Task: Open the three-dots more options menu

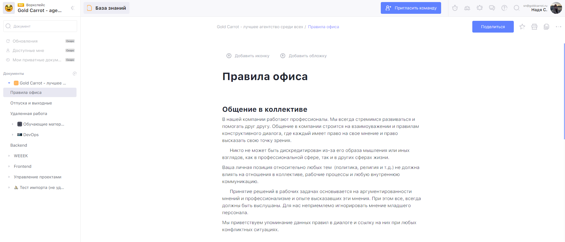Action: point(559,27)
